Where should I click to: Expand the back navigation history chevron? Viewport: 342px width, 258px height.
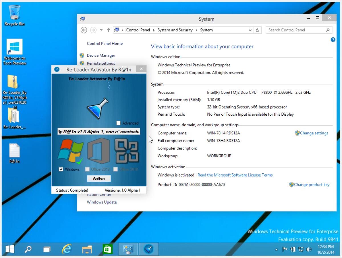point(101,30)
